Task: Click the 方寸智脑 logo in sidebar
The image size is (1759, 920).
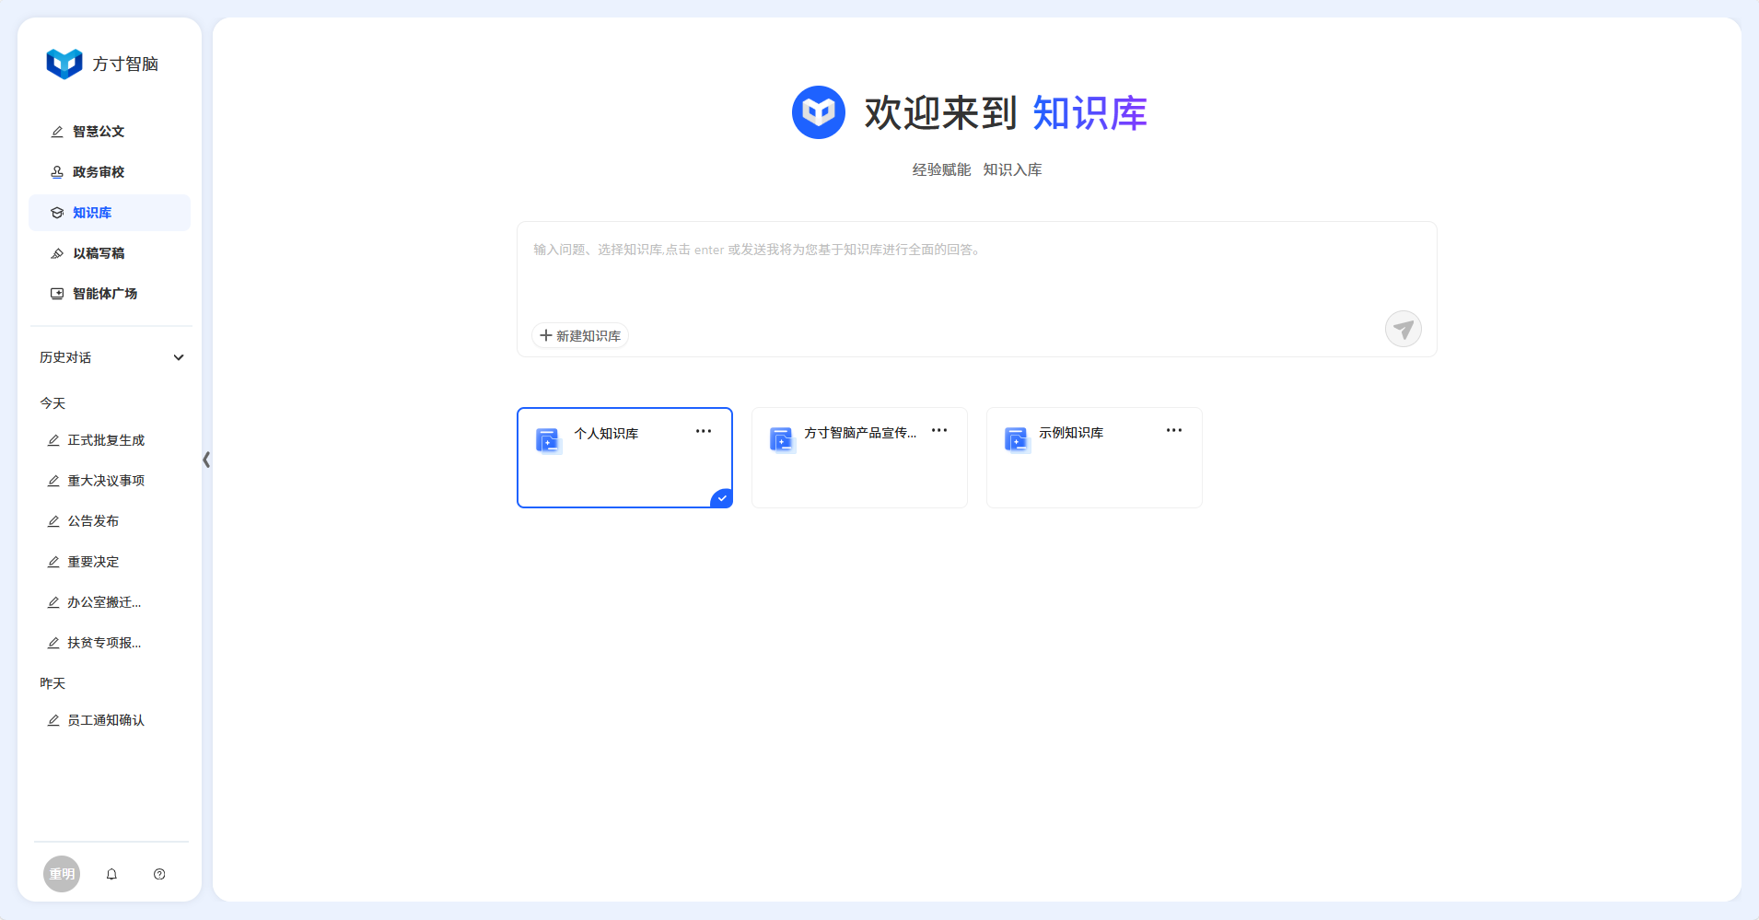Action: (64, 64)
